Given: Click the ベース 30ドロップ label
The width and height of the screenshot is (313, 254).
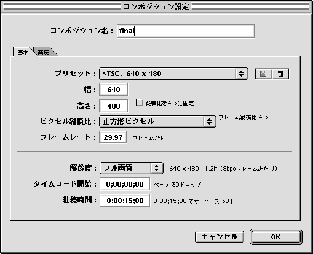Looking at the screenshot, I should click(x=177, y=185).
